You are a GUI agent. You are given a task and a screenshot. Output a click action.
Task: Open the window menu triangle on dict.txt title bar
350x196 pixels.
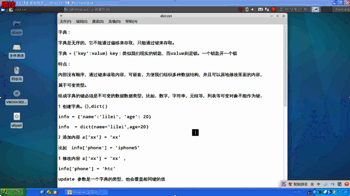click(x=62, y=16)
